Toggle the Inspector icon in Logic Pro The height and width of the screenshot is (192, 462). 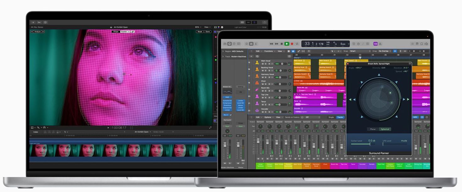[229, 44]
